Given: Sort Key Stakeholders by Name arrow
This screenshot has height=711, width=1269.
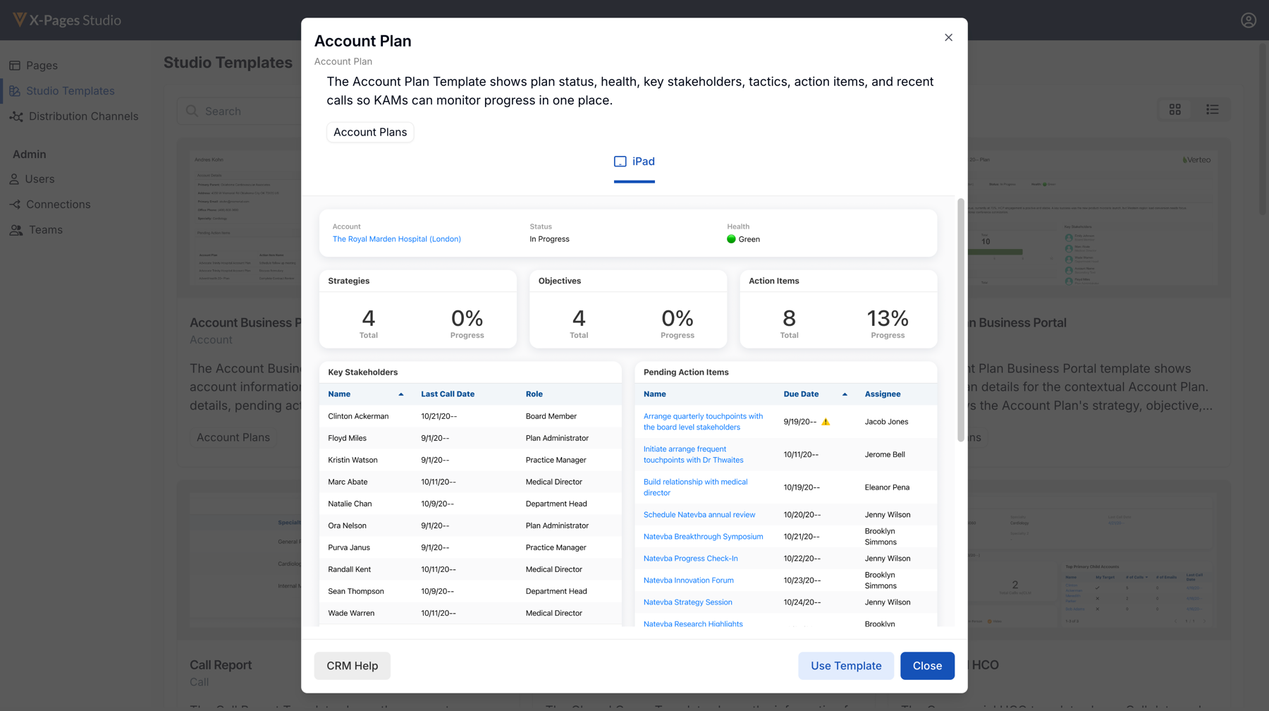Looking at the screenshot, I should (400, 394).
